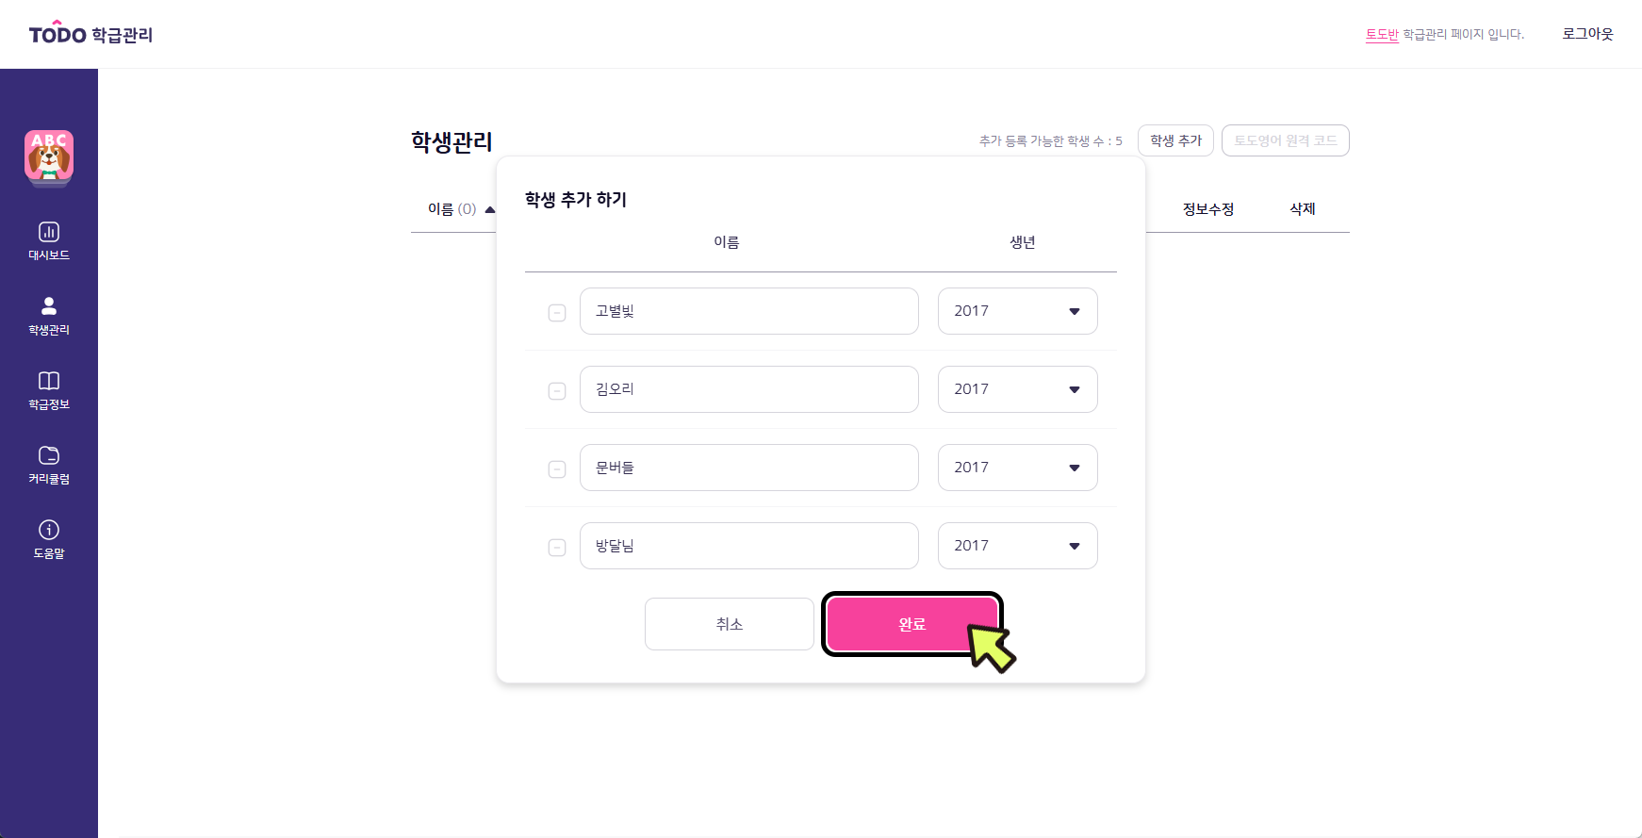Click the ABC dog app thumbnail
This screenshot has width=1642, height=838.
[49, 156]
